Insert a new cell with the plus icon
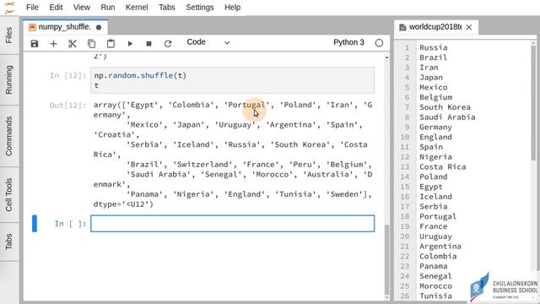 tap(53, 44)
